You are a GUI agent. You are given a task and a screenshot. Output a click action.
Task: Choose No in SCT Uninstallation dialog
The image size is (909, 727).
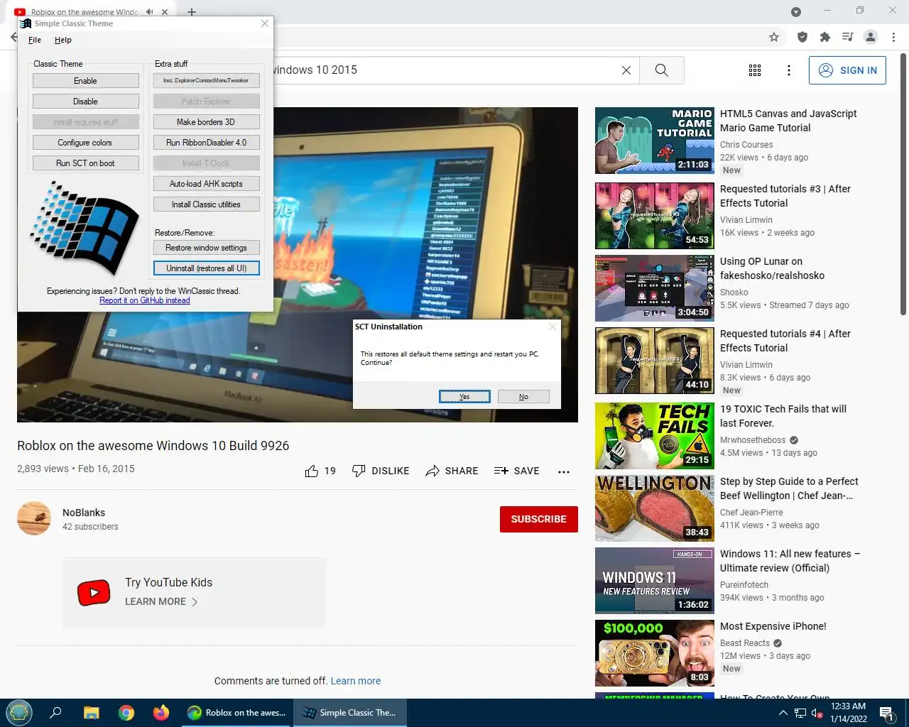pyautogui.click(x=523, y=397)
